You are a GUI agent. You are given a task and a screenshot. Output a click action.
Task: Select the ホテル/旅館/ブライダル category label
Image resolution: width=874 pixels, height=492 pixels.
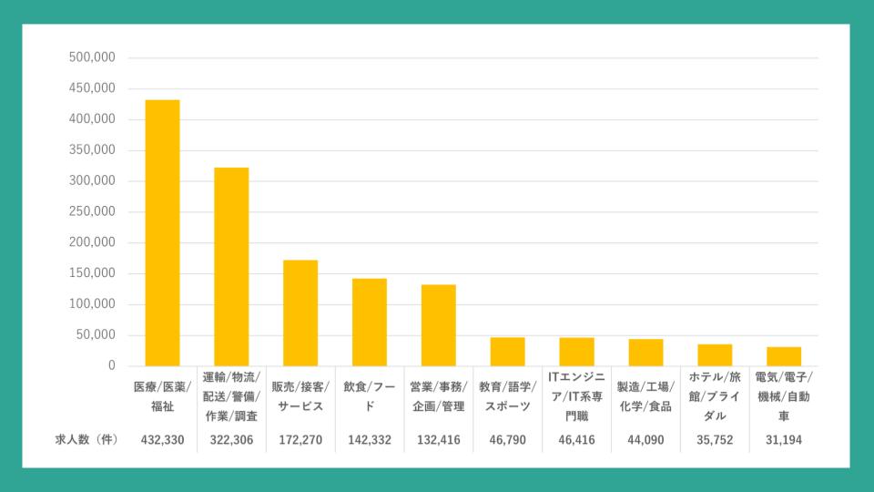tap(714, 395)
